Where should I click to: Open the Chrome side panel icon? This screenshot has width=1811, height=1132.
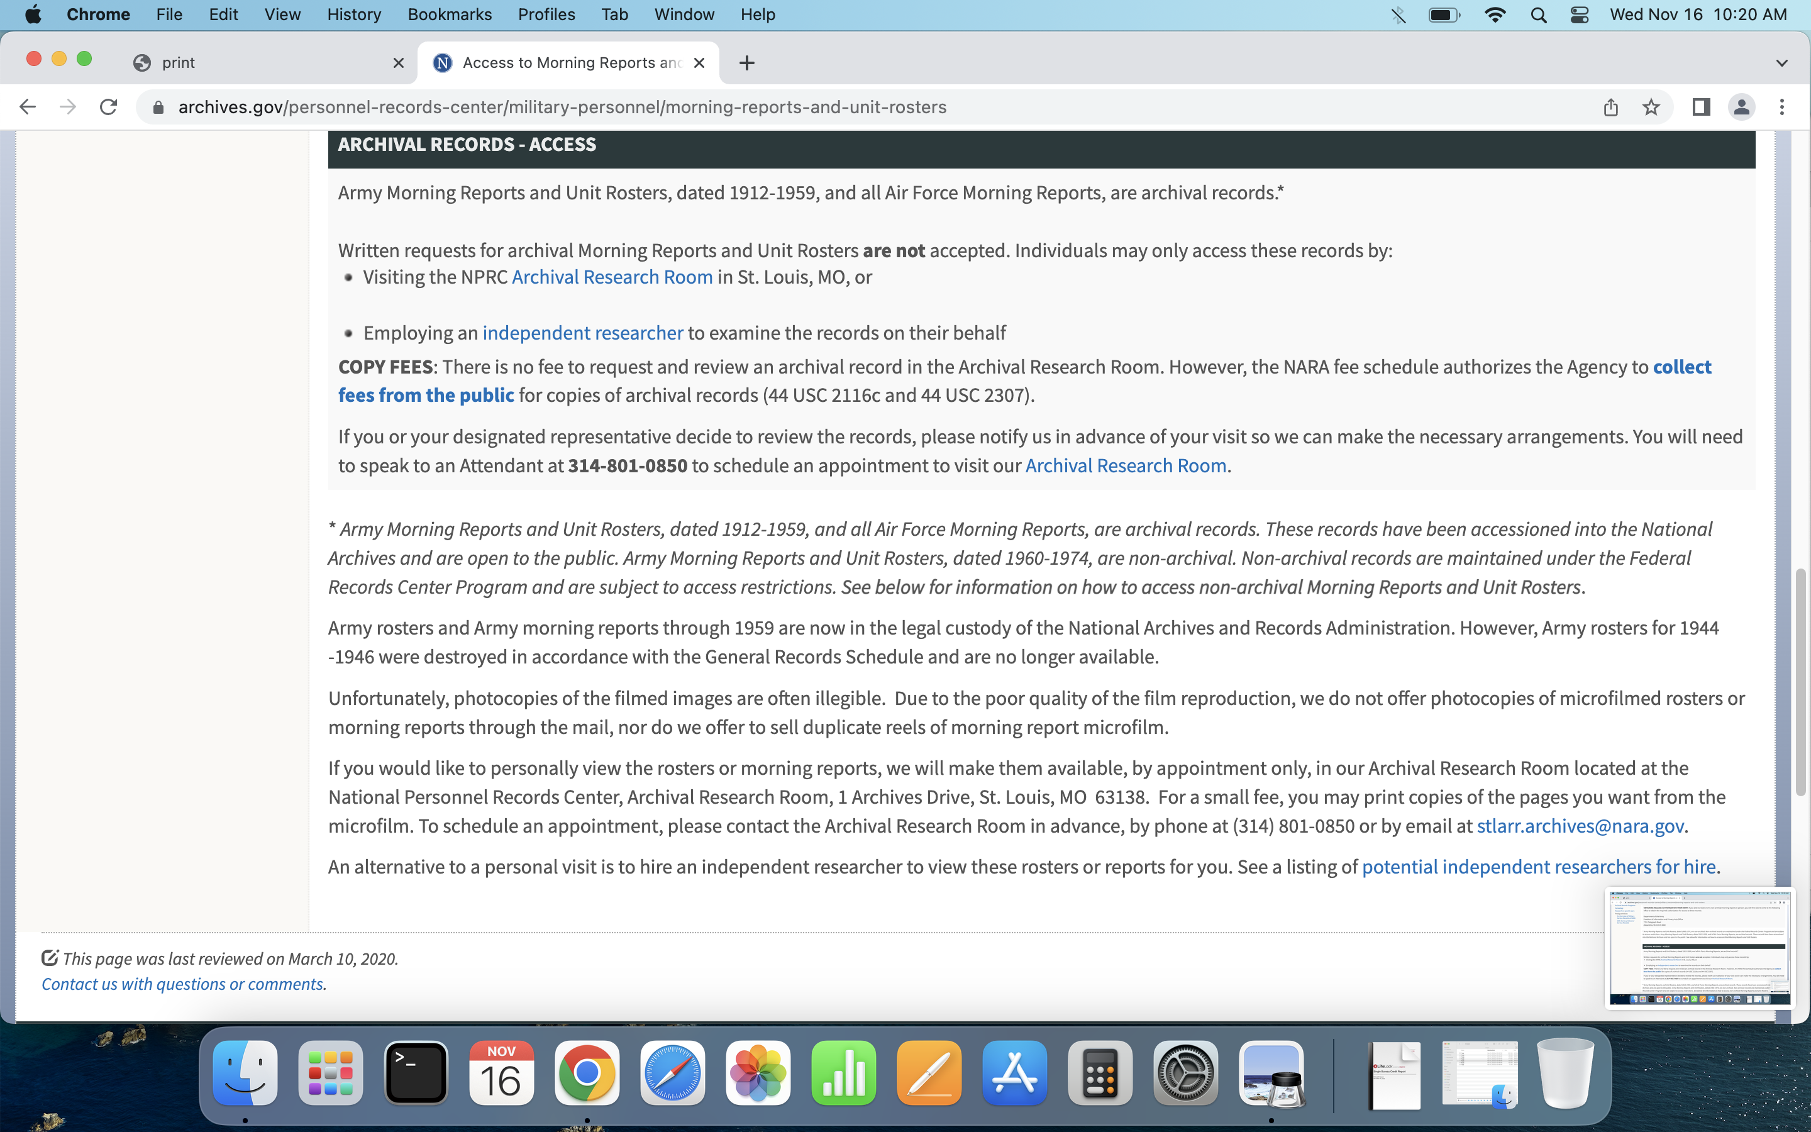(x=1701, y=107)
